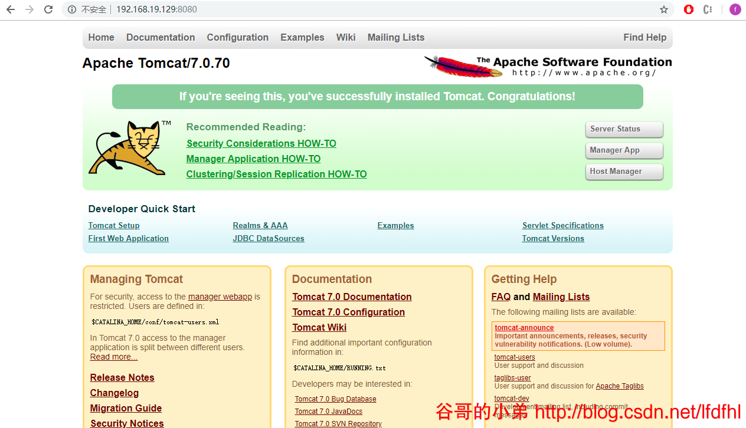Image resolution: width=746 pixels, height=428 pixels.
Task: Open Manager Application HOW-TO link
Action: point(254,159)
